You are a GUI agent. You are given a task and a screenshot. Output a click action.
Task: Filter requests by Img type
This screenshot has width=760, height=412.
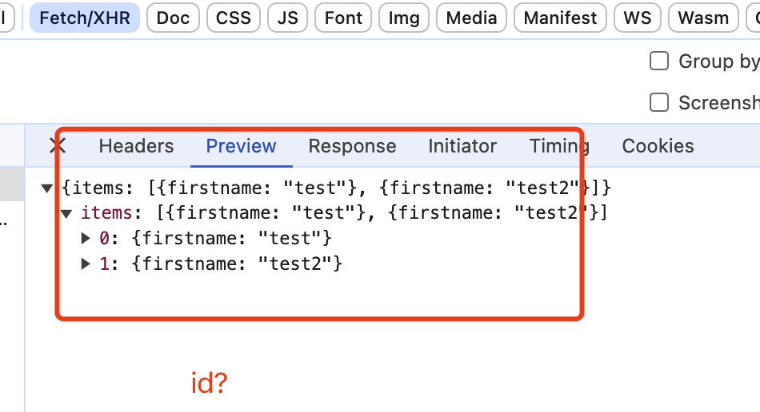(404, 18)
